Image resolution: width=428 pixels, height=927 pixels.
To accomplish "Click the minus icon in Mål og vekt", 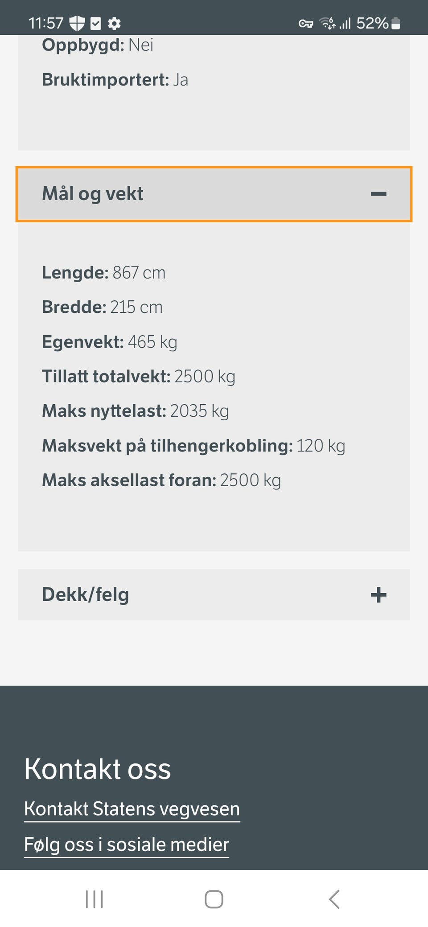I will pos(379,194).
